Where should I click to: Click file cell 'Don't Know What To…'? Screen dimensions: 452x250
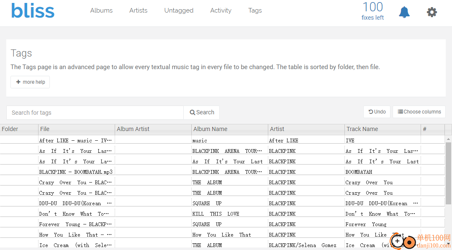[x=77, y=214]
